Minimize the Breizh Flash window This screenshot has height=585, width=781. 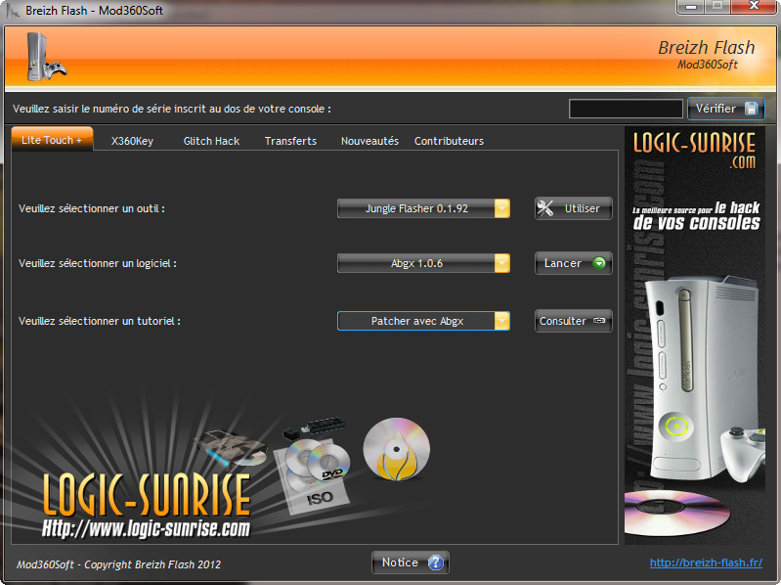tap(690, 7)
